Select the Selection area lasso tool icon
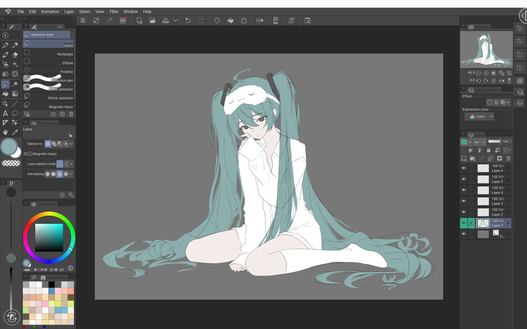527x329 pixels. click(6, 84)
